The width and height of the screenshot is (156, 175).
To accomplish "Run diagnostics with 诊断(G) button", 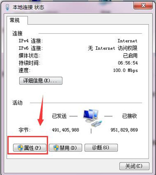I will click(x=101, y=148).
